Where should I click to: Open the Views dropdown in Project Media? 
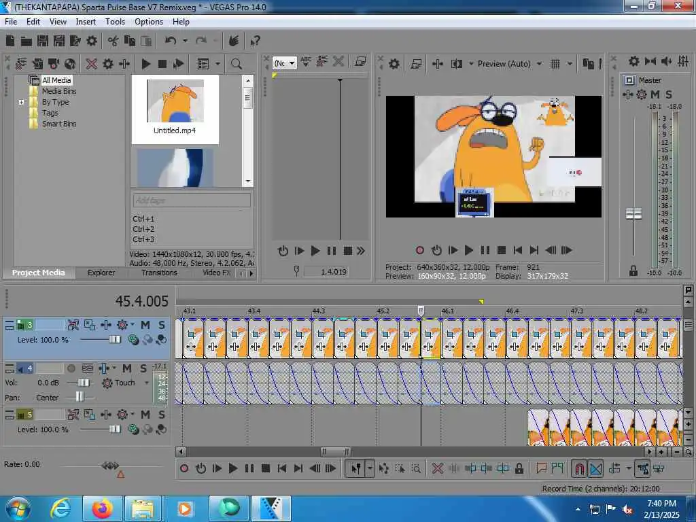[x=217, y=64]
